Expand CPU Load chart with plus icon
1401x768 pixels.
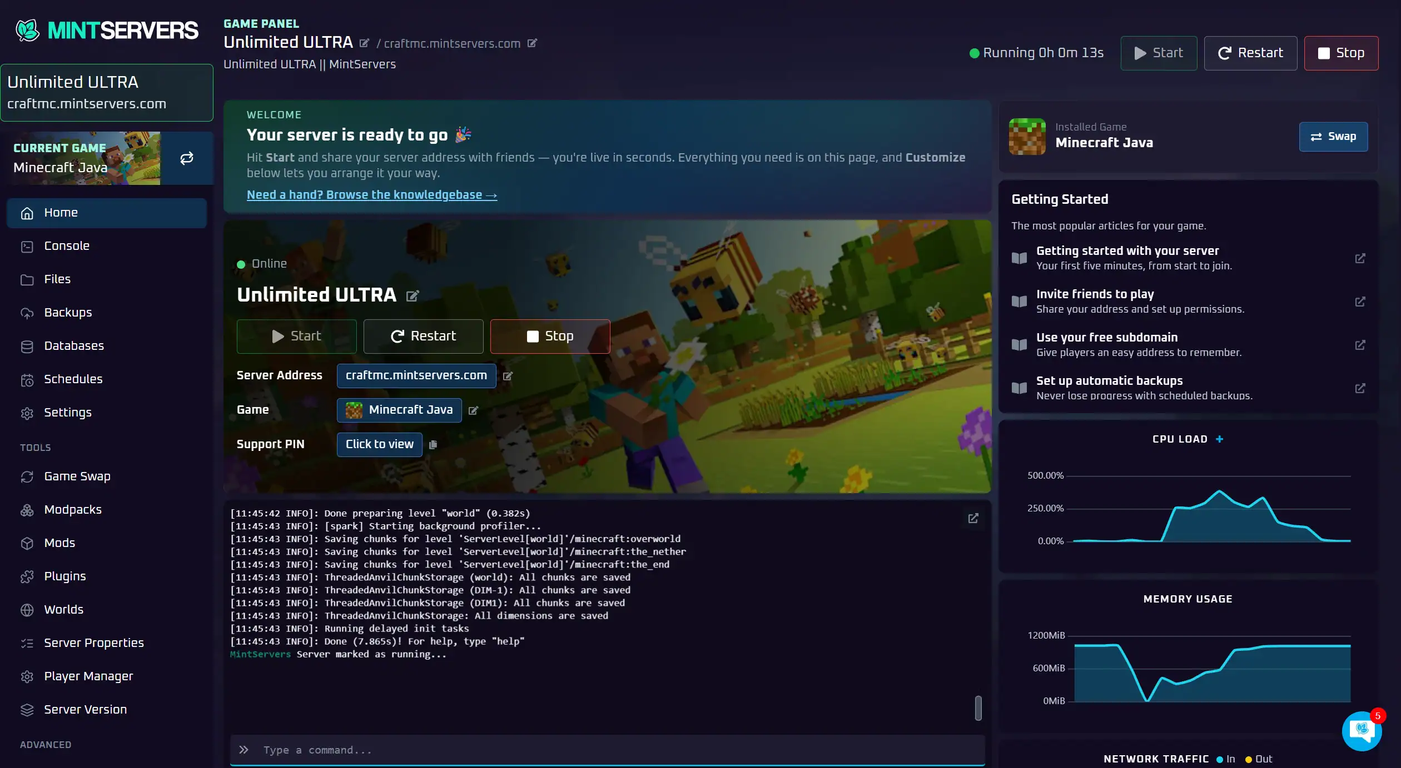(x=1220, y=439)
